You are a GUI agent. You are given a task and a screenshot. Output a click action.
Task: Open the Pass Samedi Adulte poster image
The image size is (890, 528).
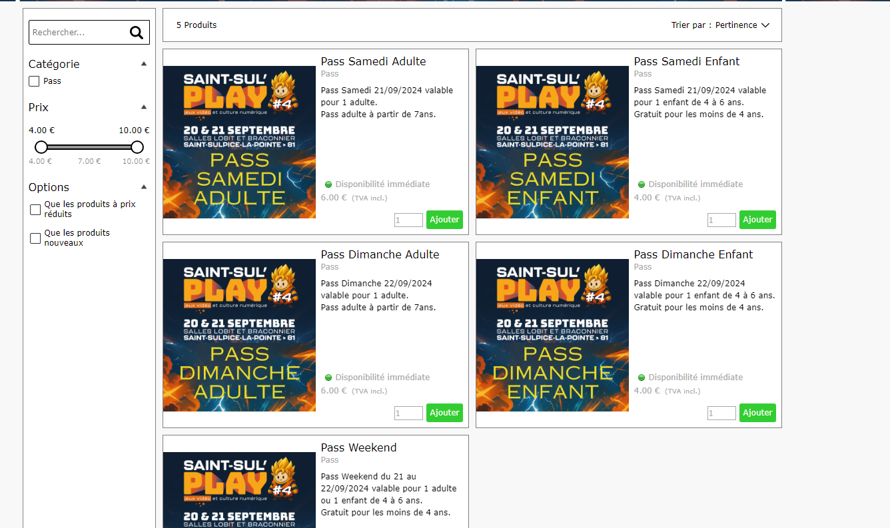tap(239, 142)
